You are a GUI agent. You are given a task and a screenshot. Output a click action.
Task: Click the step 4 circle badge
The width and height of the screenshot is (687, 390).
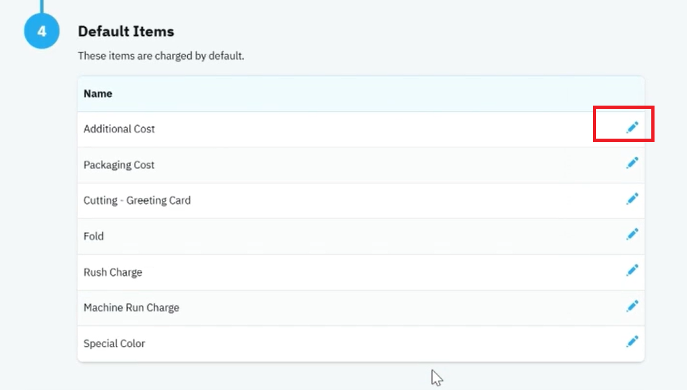(42, 31)
